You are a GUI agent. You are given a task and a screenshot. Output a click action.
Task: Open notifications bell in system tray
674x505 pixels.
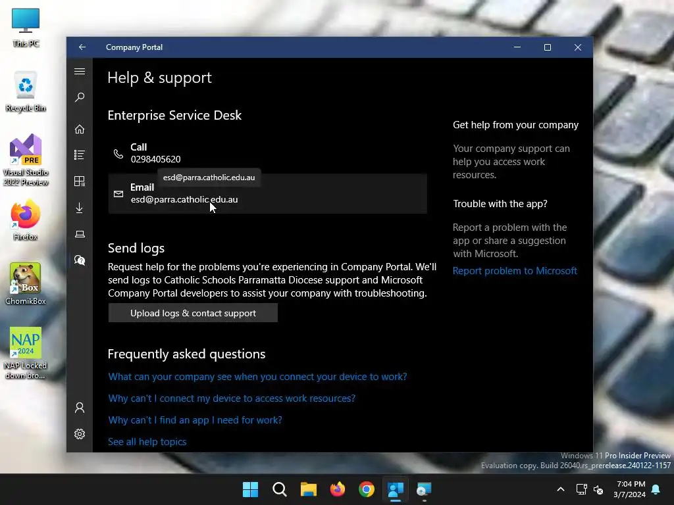[656, 489]
